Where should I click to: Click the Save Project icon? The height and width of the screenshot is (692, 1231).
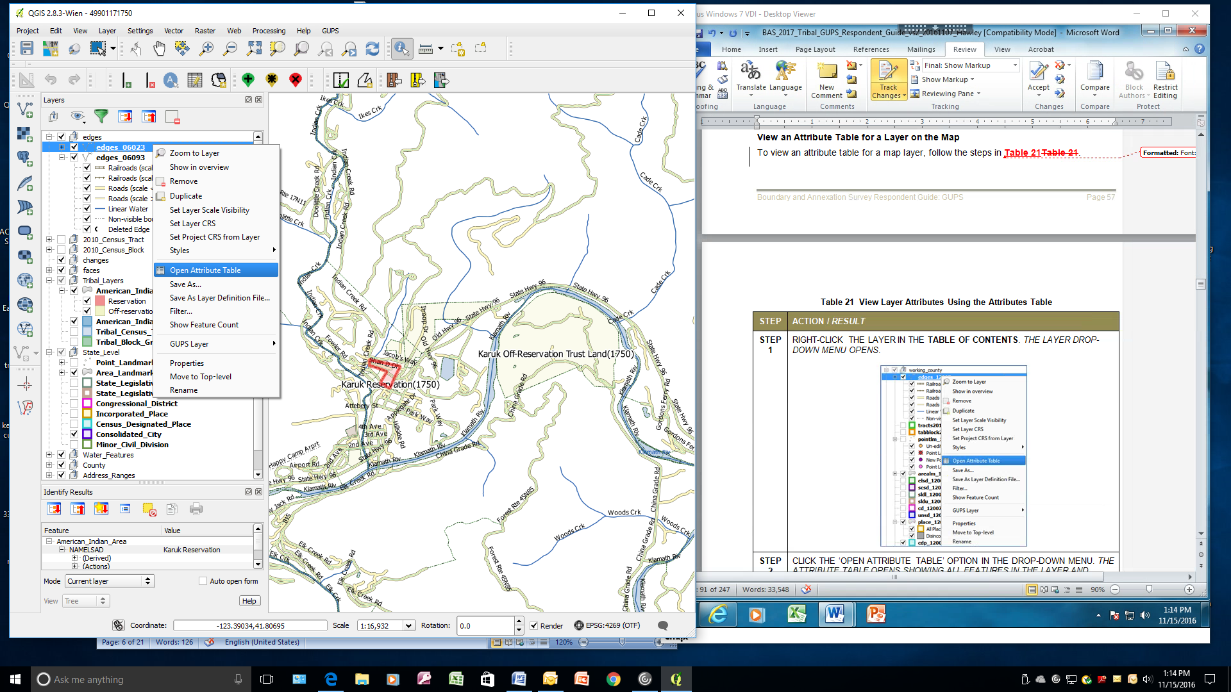pos(26,49)
